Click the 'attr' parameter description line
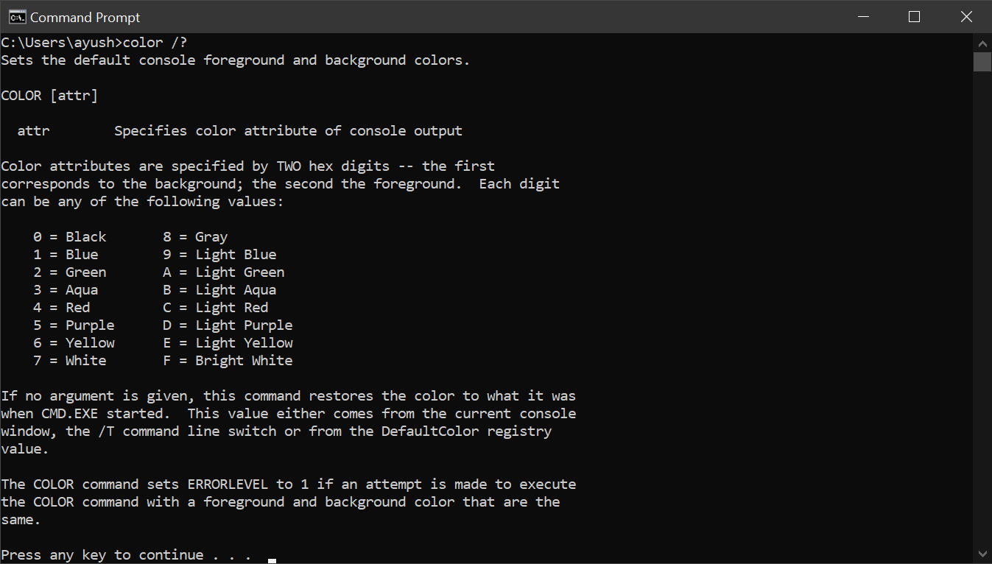This screenshot has height=564, width=992. point(239,130)
